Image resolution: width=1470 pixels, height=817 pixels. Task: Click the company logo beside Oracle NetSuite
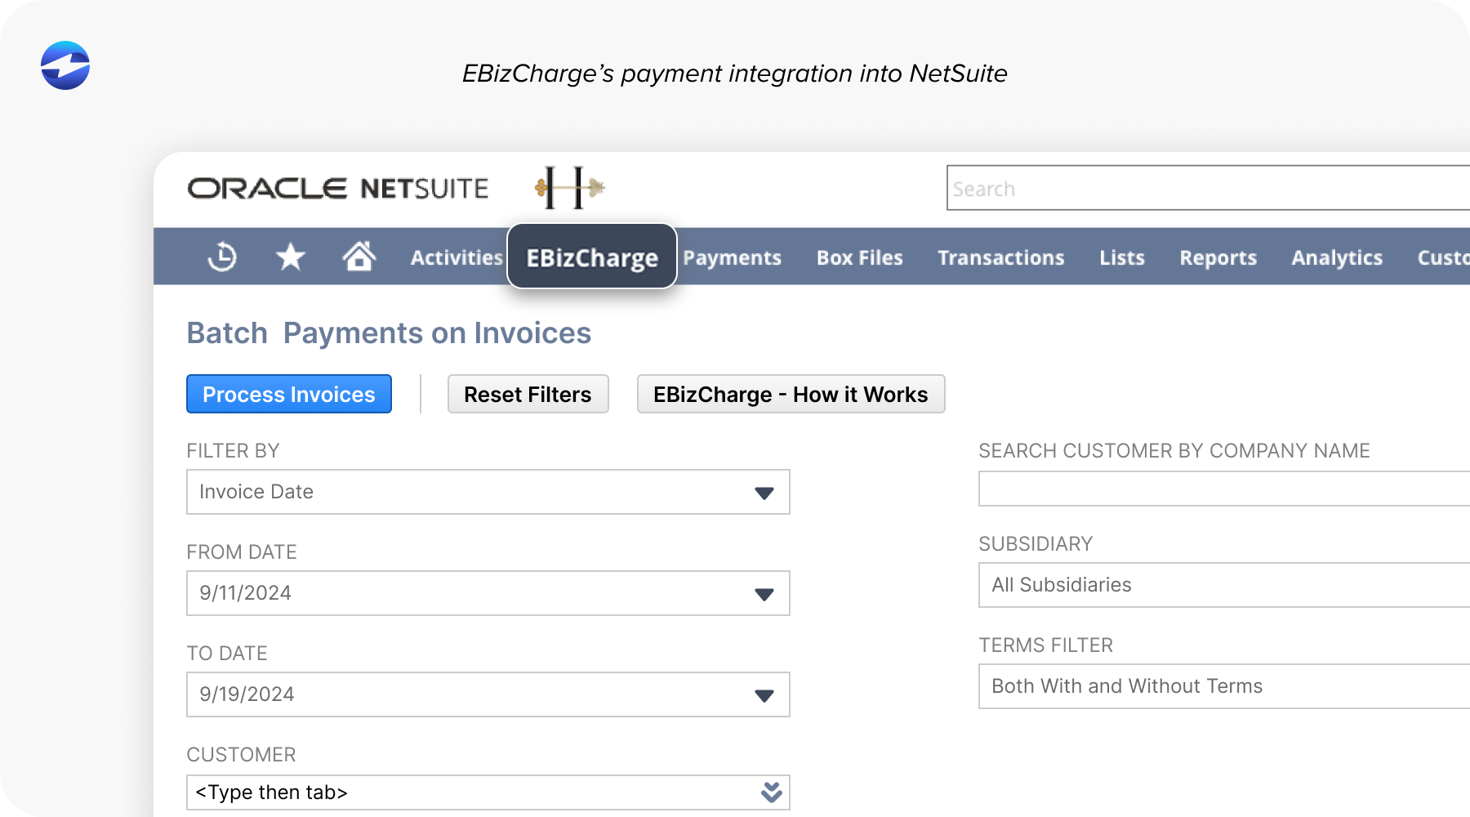click(x=569, y=186)
